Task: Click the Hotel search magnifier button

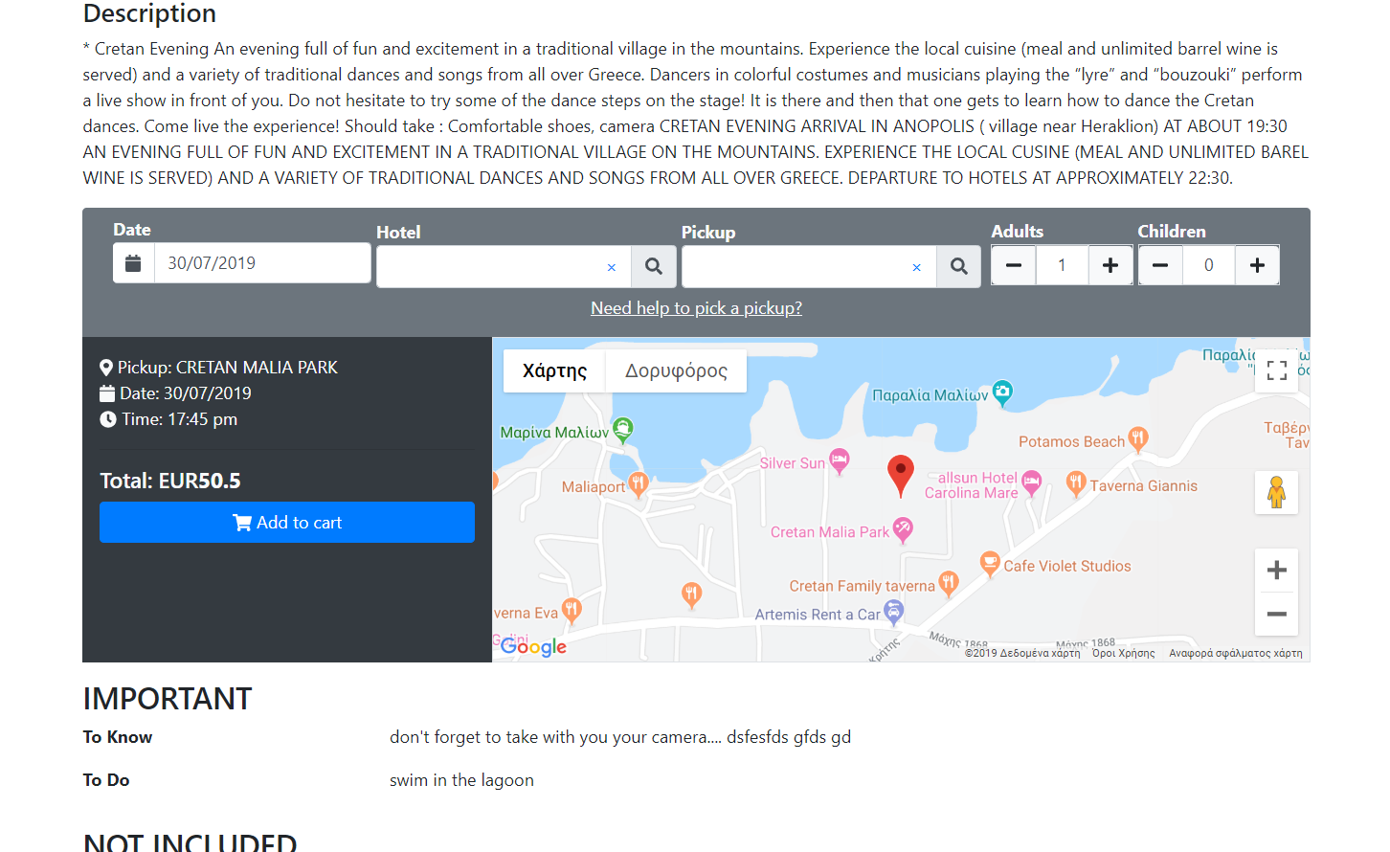Action: pyautogui.click(x=654, y=266)
